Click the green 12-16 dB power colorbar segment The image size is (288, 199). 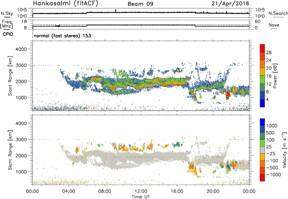point(262,79)
